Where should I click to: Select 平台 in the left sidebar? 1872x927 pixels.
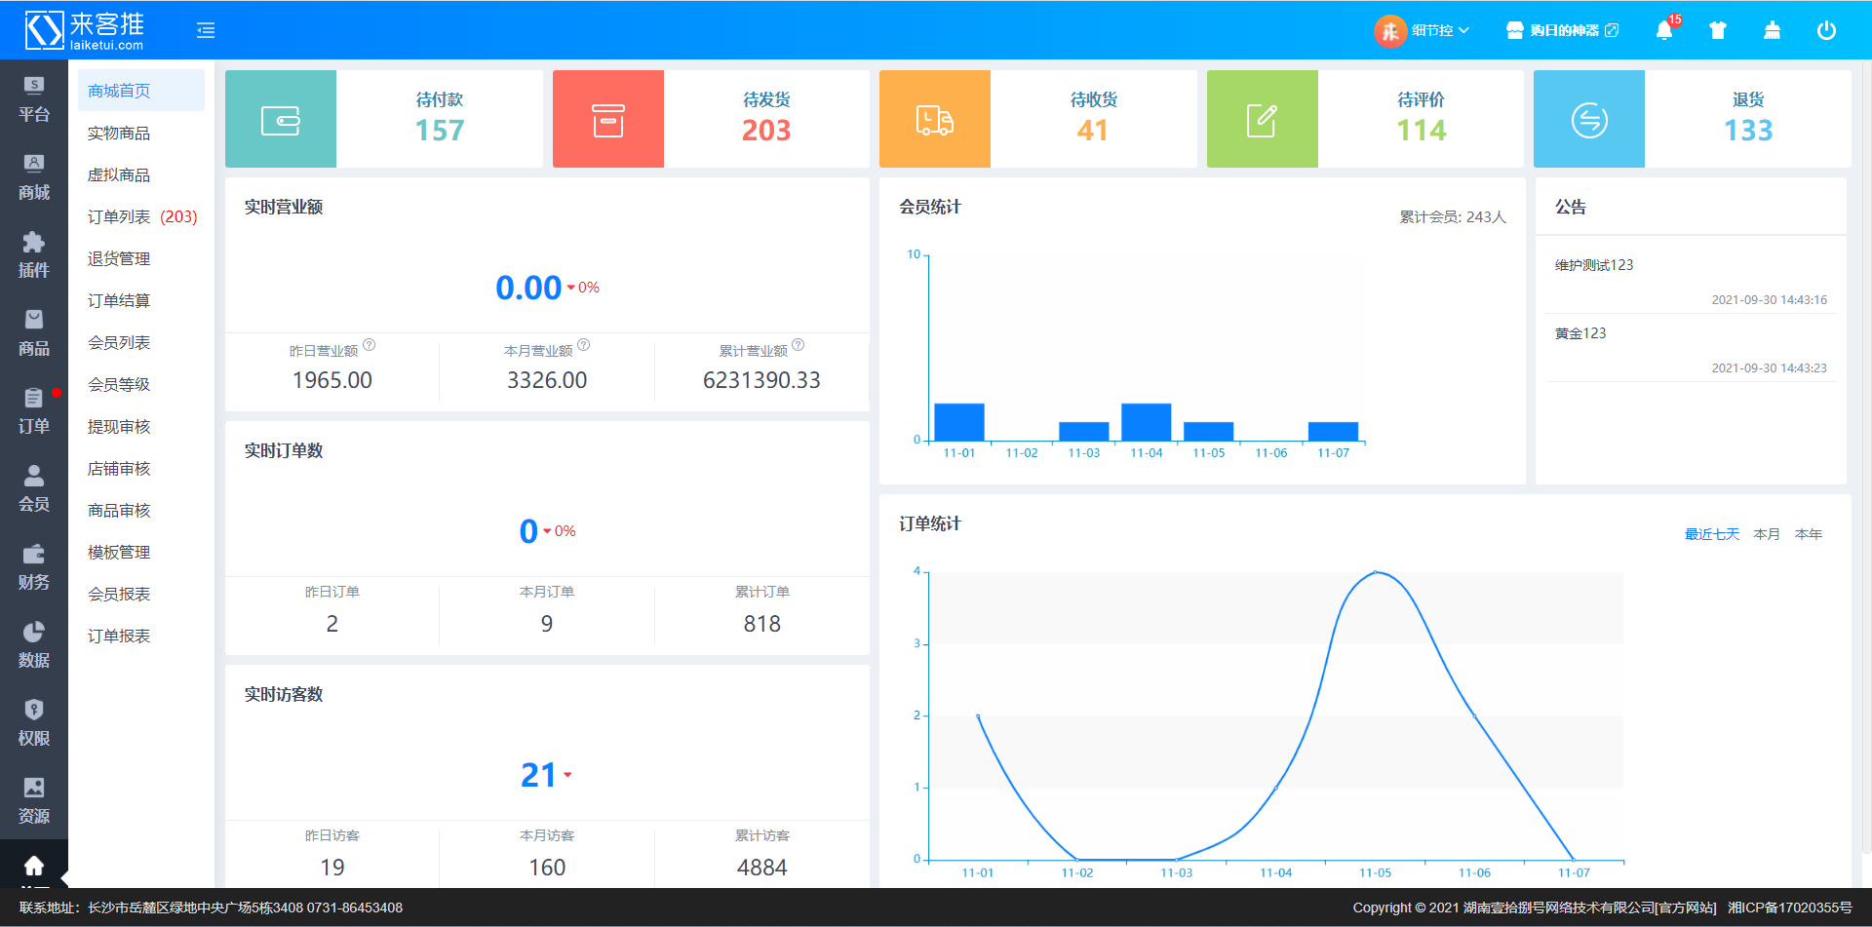click(x=34, y=99)
